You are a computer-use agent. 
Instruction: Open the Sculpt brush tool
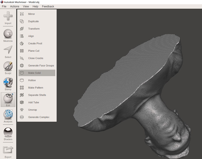[8, 66]
